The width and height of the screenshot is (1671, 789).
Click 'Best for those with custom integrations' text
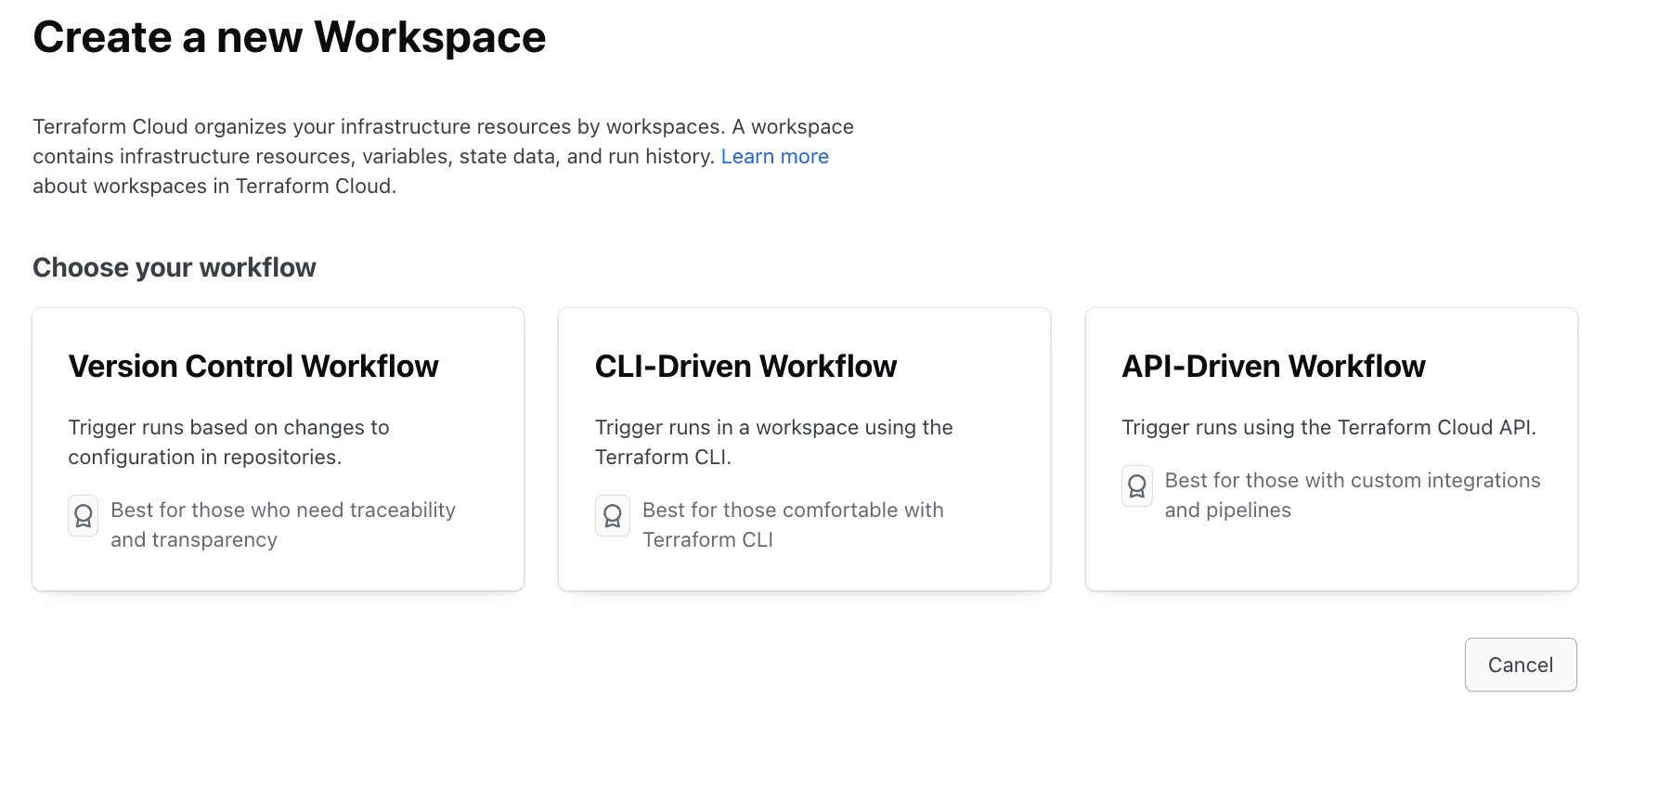click(1353, 495)
